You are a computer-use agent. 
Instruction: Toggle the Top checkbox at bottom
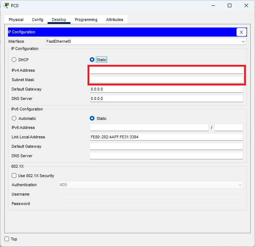(7, 239)
